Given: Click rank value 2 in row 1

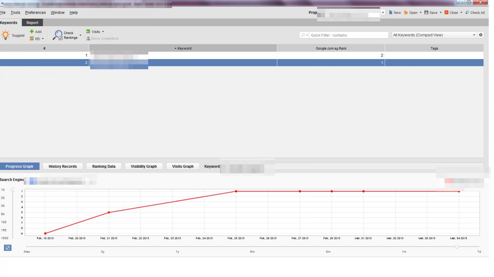Looking at the screenshot, I should tap(382, 55).
